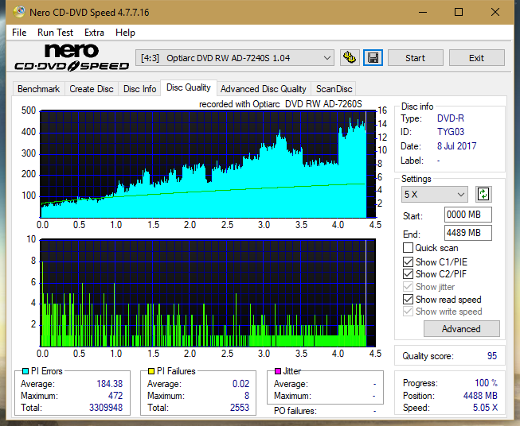Click the Speed value 5.05 X
The image size is (520, 426).
coord(485,408)
